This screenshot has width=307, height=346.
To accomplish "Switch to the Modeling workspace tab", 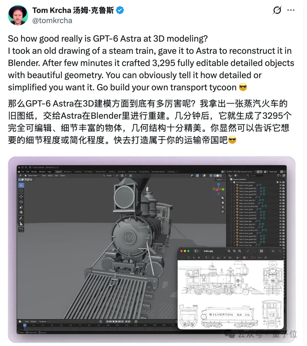I will [x=68, y=171].
